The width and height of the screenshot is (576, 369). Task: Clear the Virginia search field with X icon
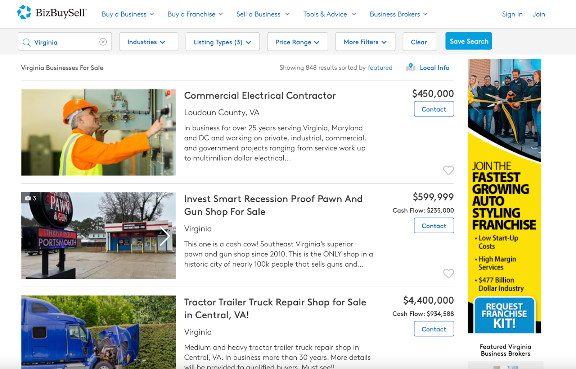[103, 42]
